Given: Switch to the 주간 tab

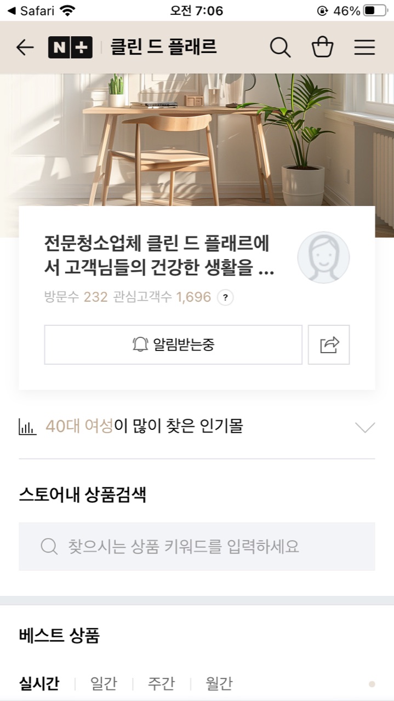Looking at the screenshot, I should pyautogui.click(x=161, y=683).
